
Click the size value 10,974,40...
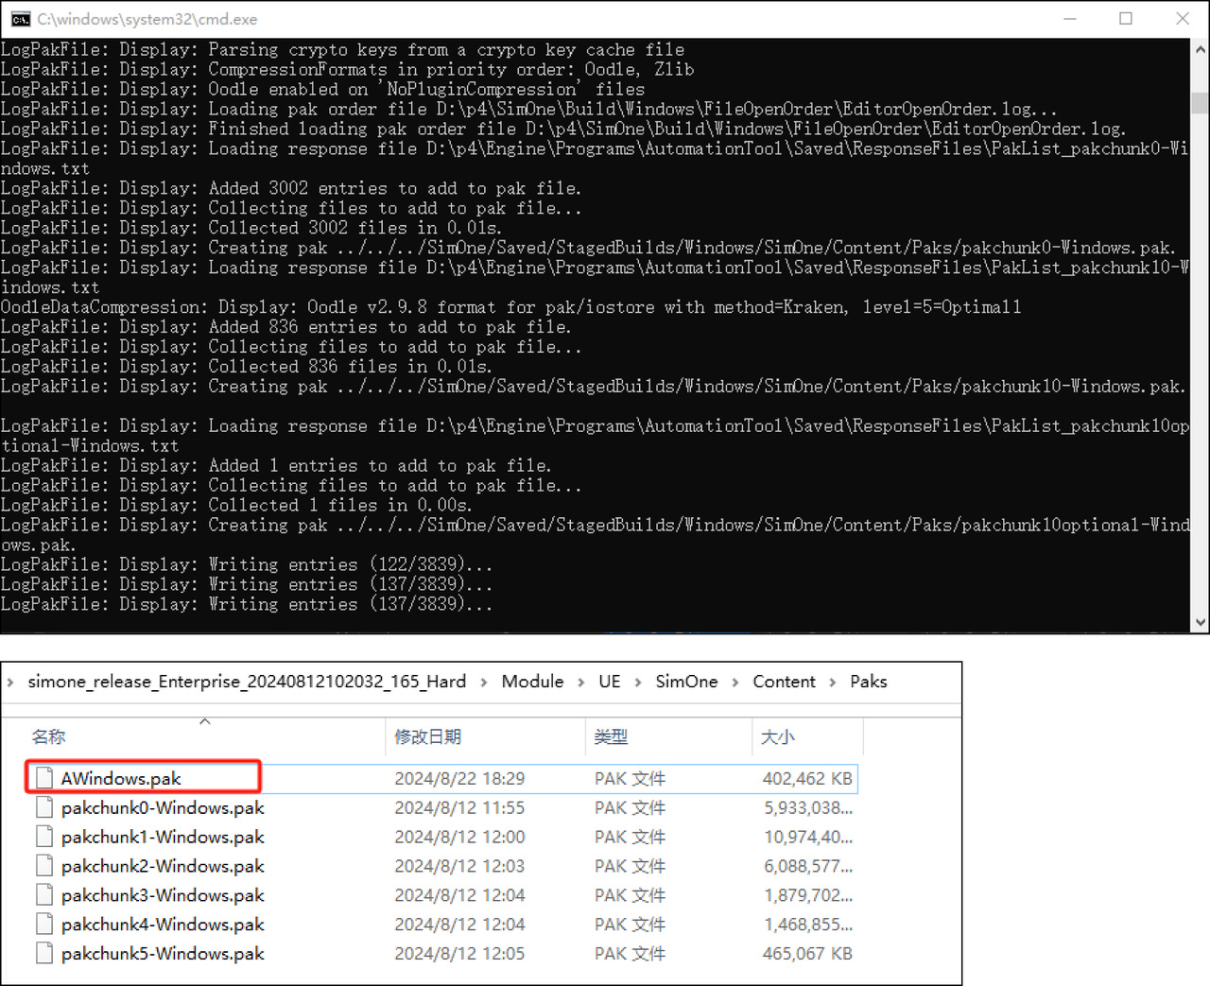(808, 837)
